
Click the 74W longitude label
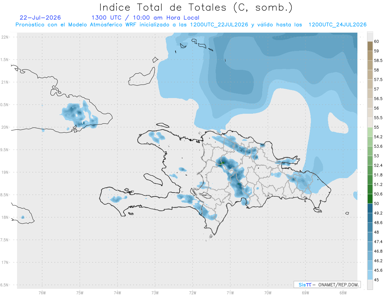(x=117, y=293)
